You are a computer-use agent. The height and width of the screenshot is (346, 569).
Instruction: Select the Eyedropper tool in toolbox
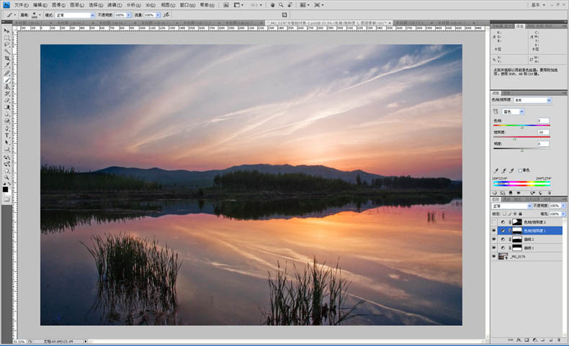(x=6, y=65)
